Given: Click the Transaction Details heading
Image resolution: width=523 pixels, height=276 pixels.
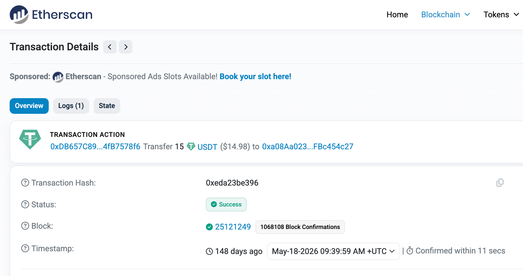Looking at the screenshot, I should point(54,47).
